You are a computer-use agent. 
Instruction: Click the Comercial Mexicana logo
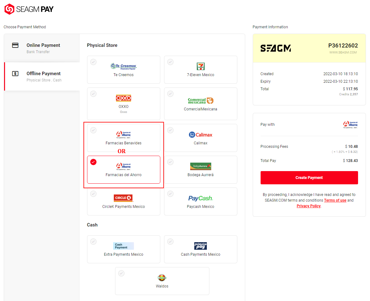201,101
